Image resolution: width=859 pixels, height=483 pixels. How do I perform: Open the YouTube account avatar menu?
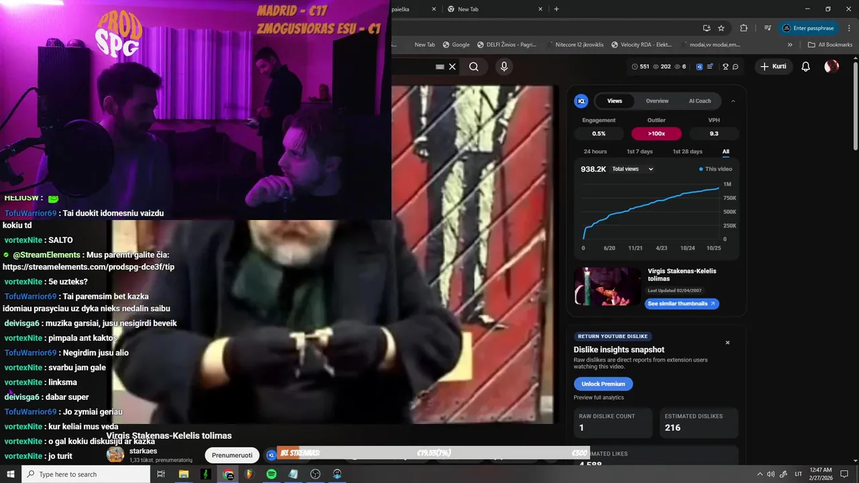[x=831, y=66]
